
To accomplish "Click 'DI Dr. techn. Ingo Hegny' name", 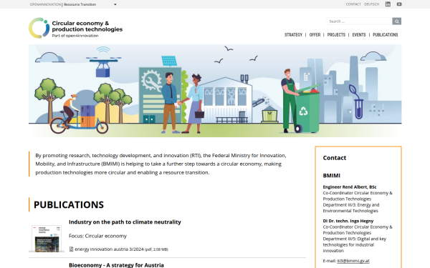I will [x=348, y=221].
